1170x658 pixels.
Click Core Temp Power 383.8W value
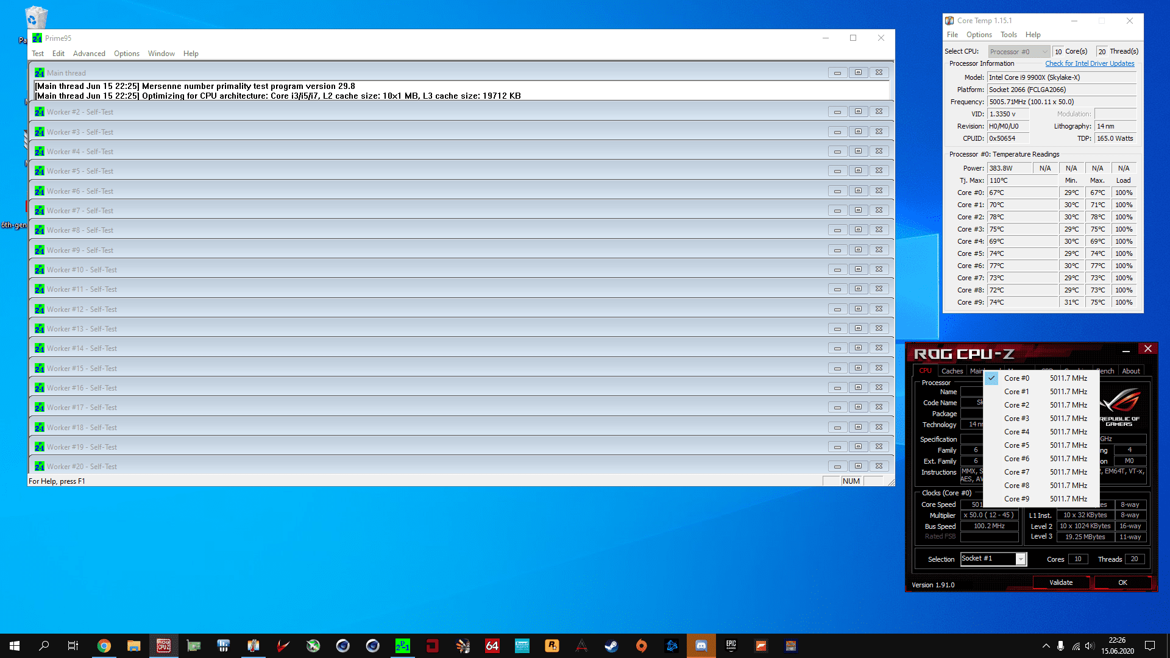[1010, 168]
